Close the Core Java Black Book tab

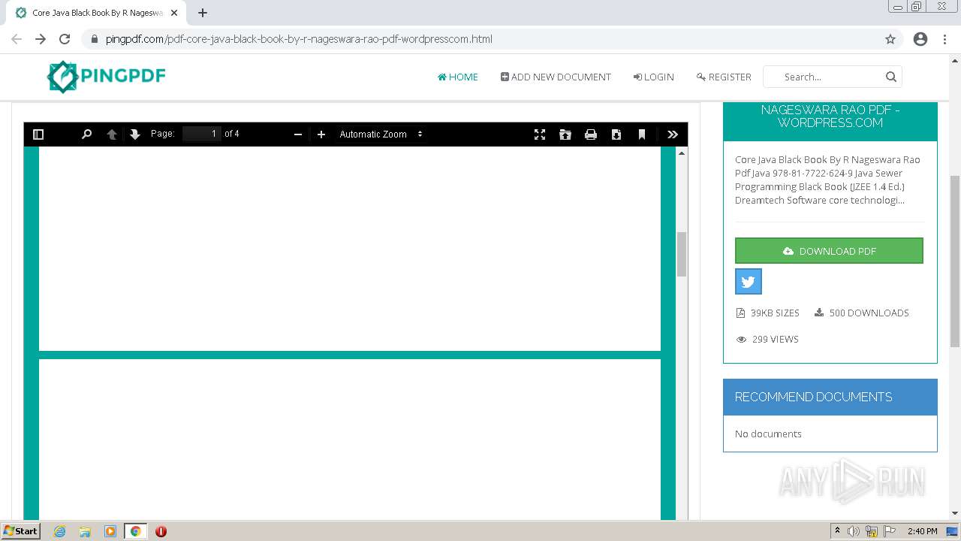(x=174, y=13)
